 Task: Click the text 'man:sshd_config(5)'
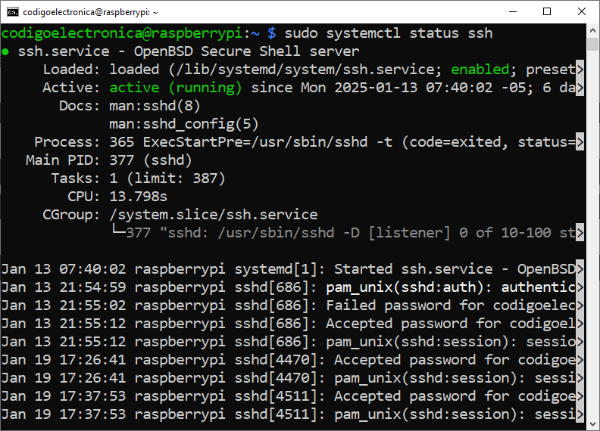coord(183,124)
